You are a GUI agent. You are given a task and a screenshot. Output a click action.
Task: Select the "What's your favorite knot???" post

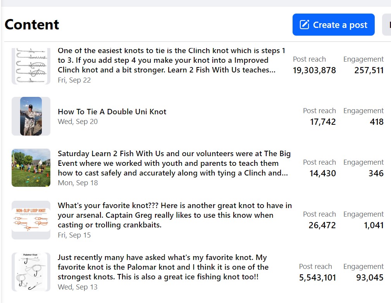click(174, 215)
